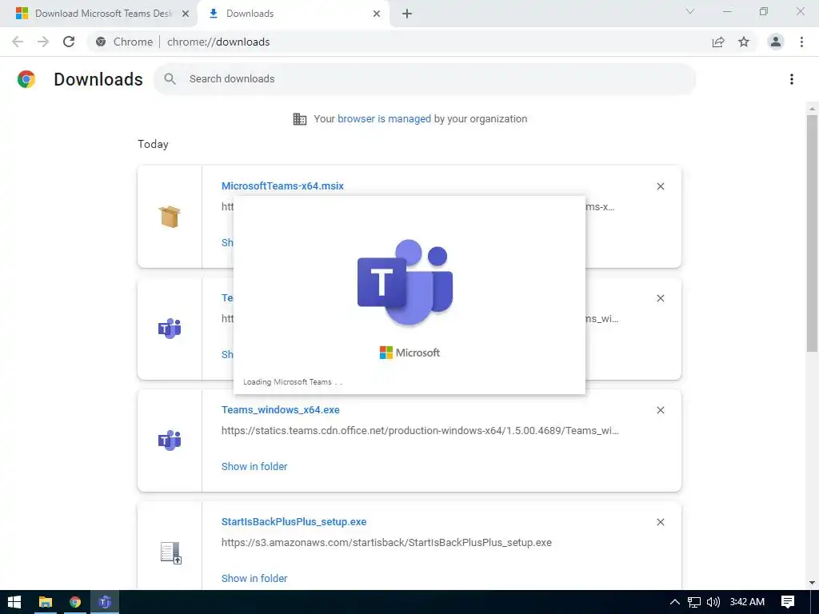Click the installer icon of StartIsBackPlusPlus_setup.exe
Screen dimensions: 819x614
tap(171, 553)
